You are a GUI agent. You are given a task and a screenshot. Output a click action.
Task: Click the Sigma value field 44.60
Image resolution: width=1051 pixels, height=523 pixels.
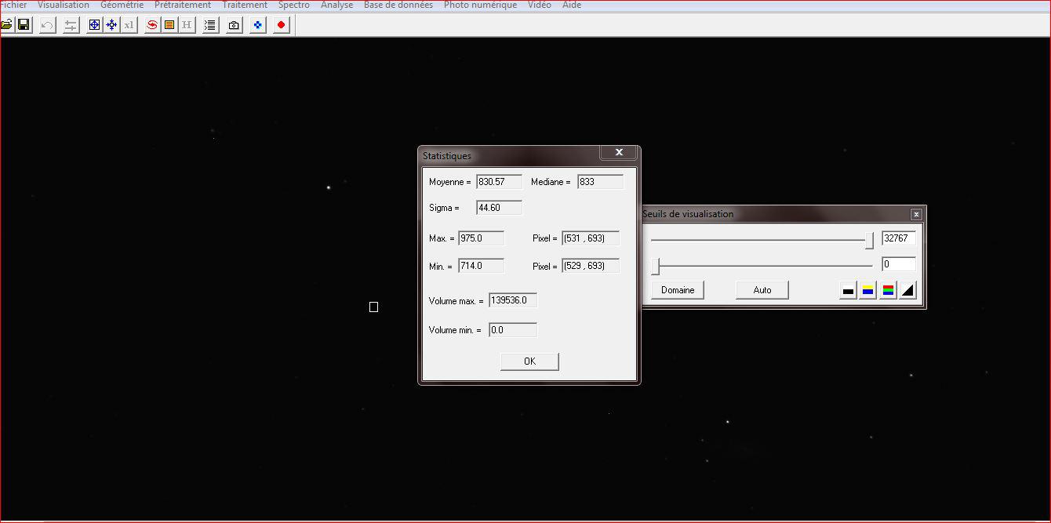point(500,208)
